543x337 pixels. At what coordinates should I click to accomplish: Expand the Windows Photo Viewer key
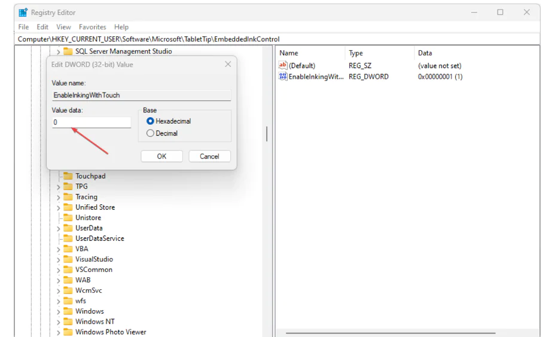[58, 332]
